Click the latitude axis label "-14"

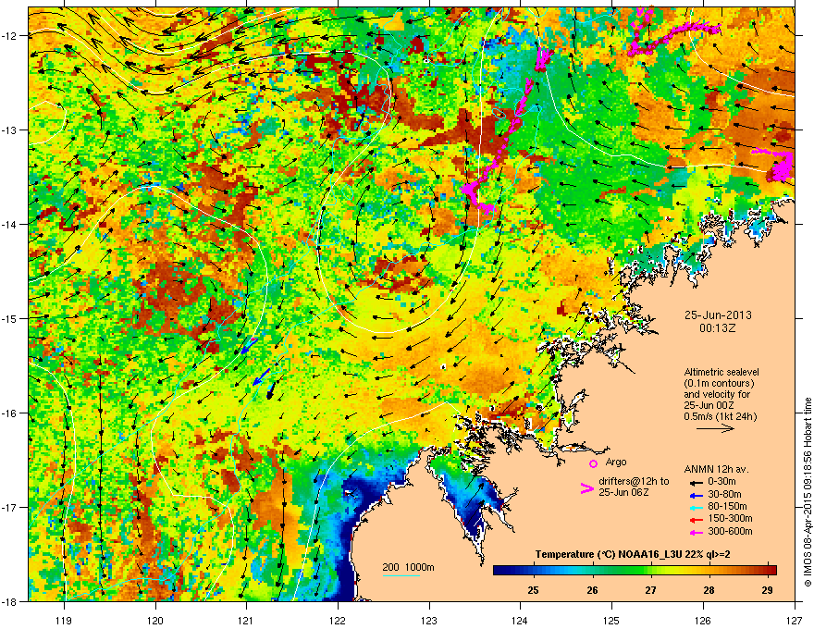[x=10, y=225]
